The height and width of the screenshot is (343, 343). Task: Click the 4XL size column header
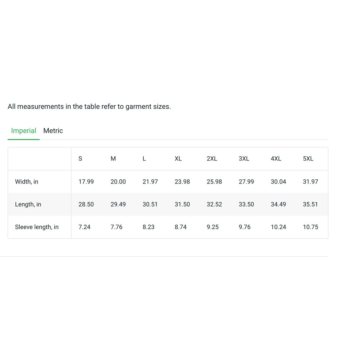276,159
